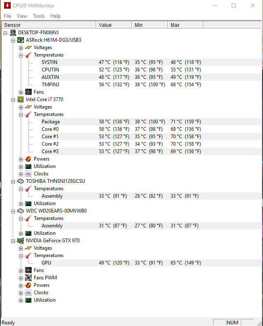Click the NVIDIA GeForce GTX 970 card icon
263x326 pixels.
pos(21,241)
